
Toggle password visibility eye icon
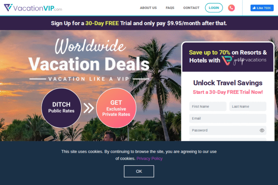pos(262,130)
